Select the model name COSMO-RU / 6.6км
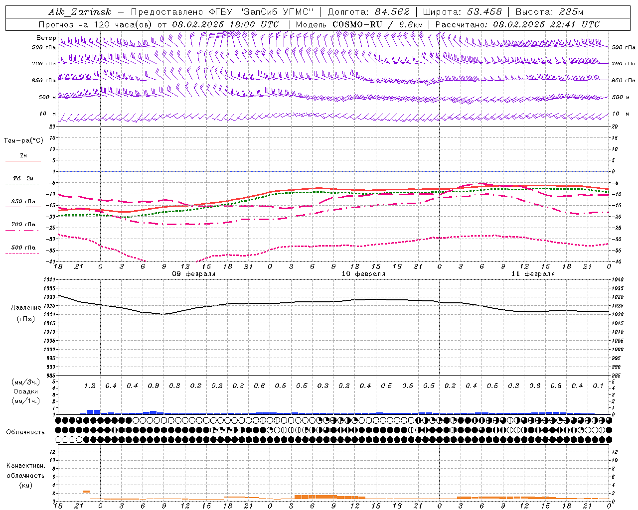This screenshot has width=638, height=510. coord(378,24)
